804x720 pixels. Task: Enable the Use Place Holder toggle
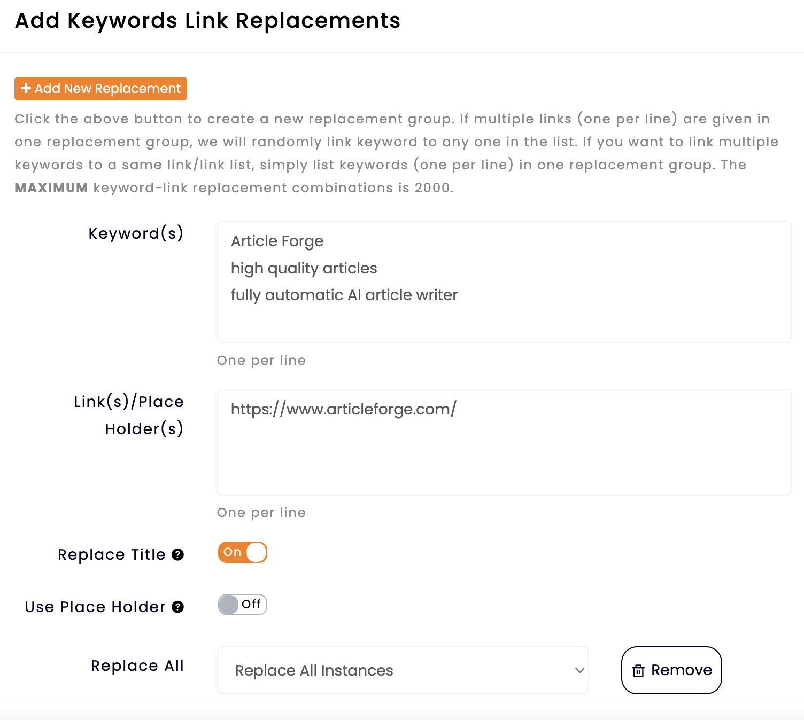(x=242, y=605)
